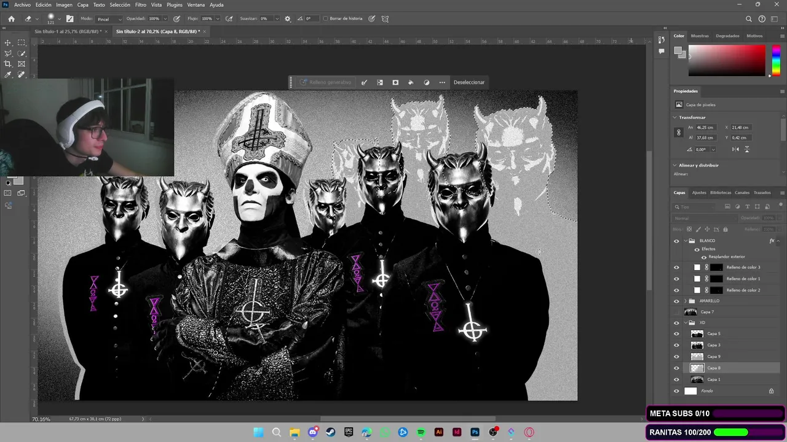Collapse the XD group
The image size is (787, 442).
point(686,322)
